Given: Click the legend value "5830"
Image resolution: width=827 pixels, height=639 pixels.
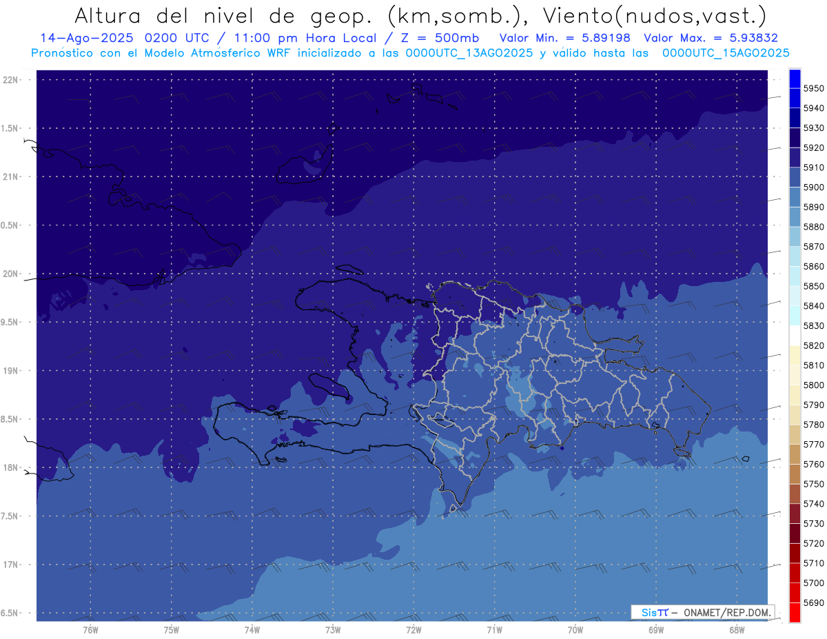Looking at the screenshot, I should tap(813, 326).
